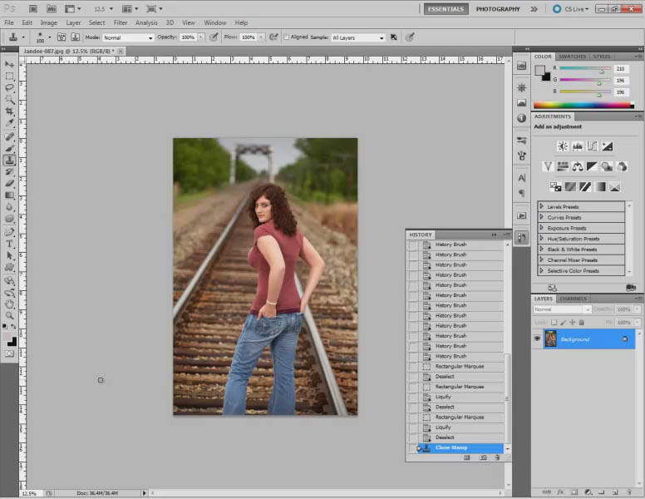Open the Sample dropdown showing All Layers

[358, 37]
